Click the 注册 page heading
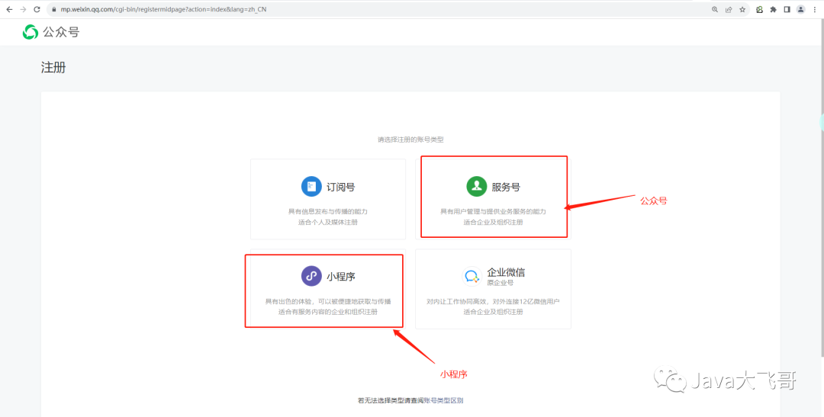 point(53,67)
